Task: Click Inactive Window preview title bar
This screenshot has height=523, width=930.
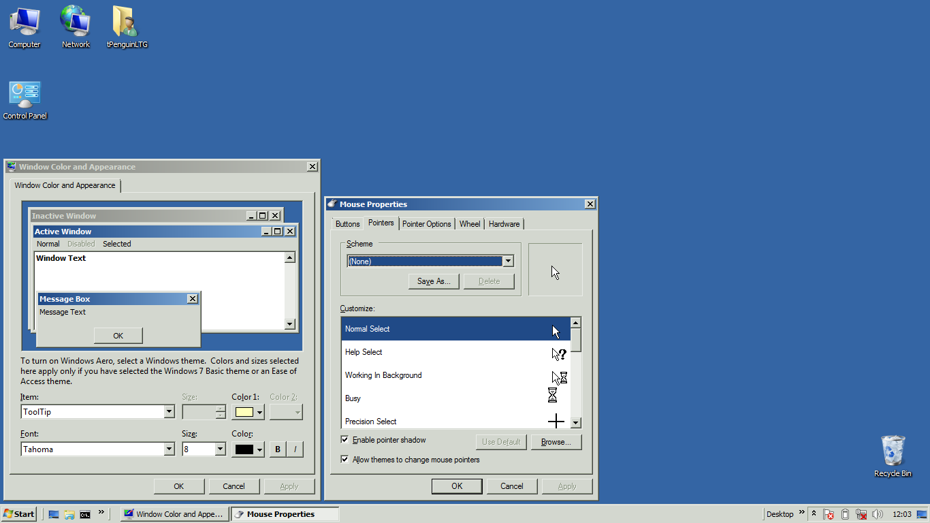Action: click(x=156, y=216)
